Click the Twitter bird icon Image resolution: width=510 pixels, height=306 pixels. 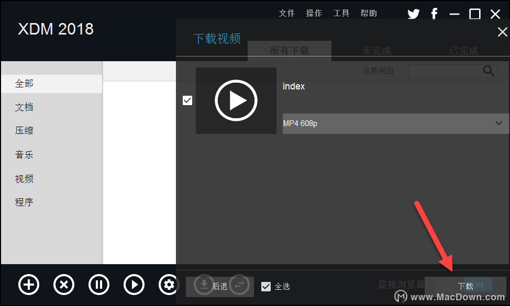(414, 14)
